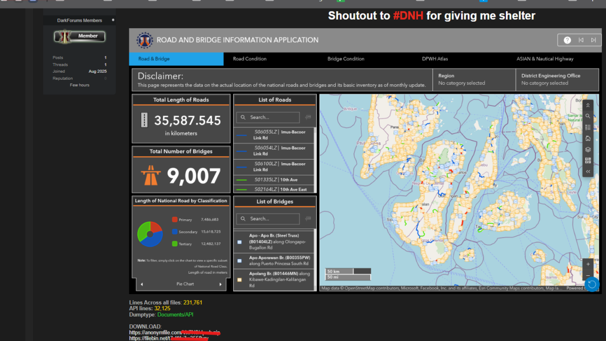Click the help question mark icon
Image resolution: width=606 pixels, height=341 pixels.
coord(567,40)
